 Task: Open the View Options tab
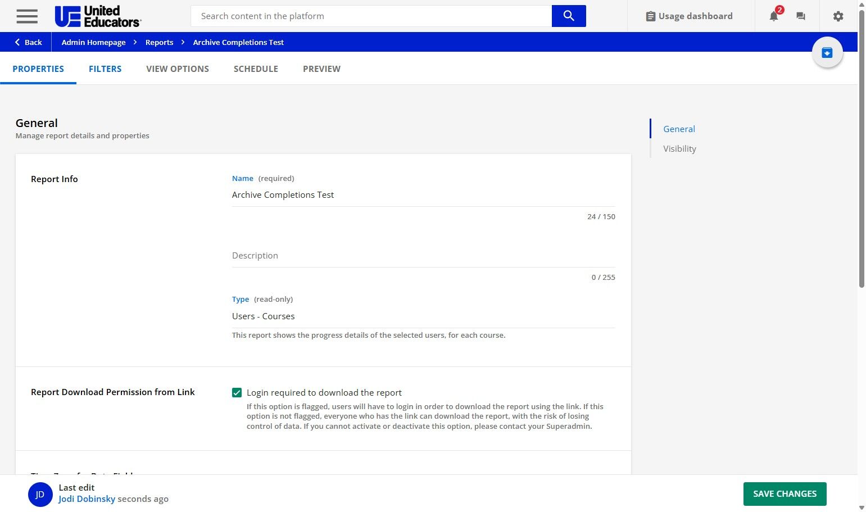point(178,69)
